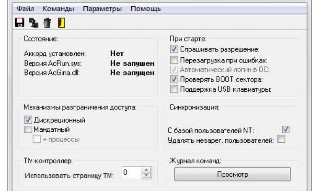
Task: Uncheck Спрашивать разрешение checkbox
Action: pyautogui.click(x=174, y=49)
